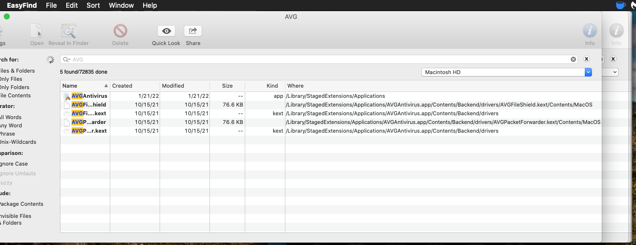Toggle the Ignore Case option
636x245 pixels.
[14, 164]
